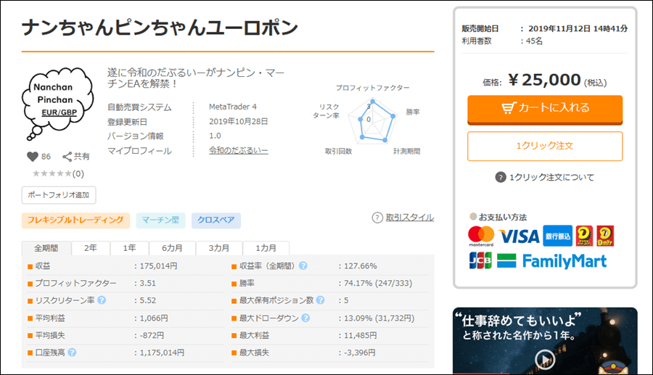Switch to the 6カ月 tab
653x375 pixels.
click(x=172, y=247)
